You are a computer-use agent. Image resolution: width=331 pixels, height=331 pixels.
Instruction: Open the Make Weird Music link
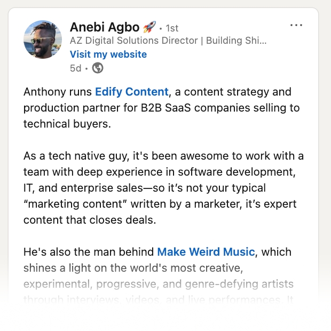(x=206, y=251)
